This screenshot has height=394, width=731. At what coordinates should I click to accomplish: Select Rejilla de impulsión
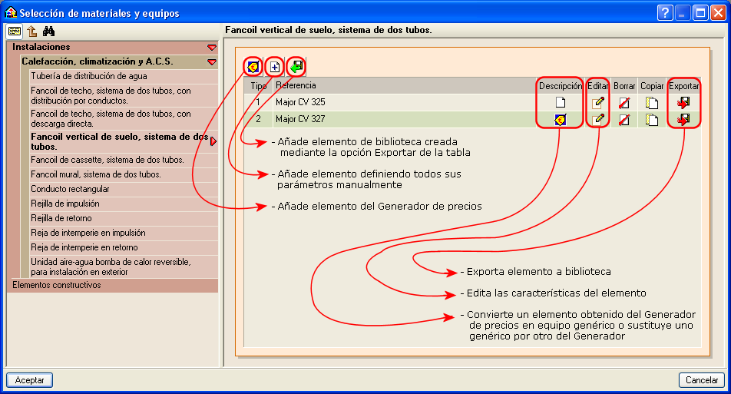[124, 204]
